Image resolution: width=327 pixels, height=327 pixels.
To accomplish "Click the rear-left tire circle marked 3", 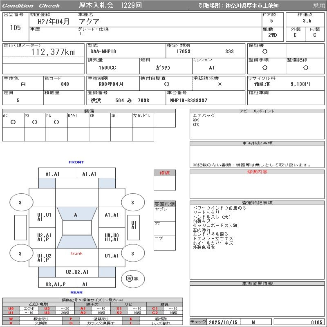I will click(x=20, y=253).
